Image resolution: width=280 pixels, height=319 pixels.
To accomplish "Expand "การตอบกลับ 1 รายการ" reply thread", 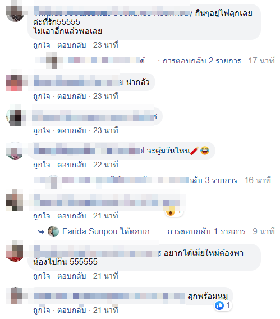I will (206, 231).
